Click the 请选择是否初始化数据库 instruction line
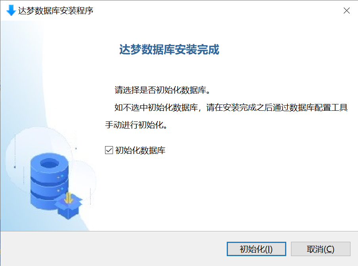 click(162, 90)
